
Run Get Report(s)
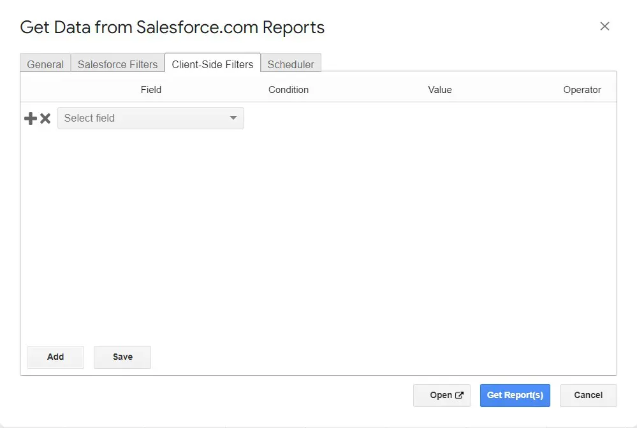[x=515, y=395]
